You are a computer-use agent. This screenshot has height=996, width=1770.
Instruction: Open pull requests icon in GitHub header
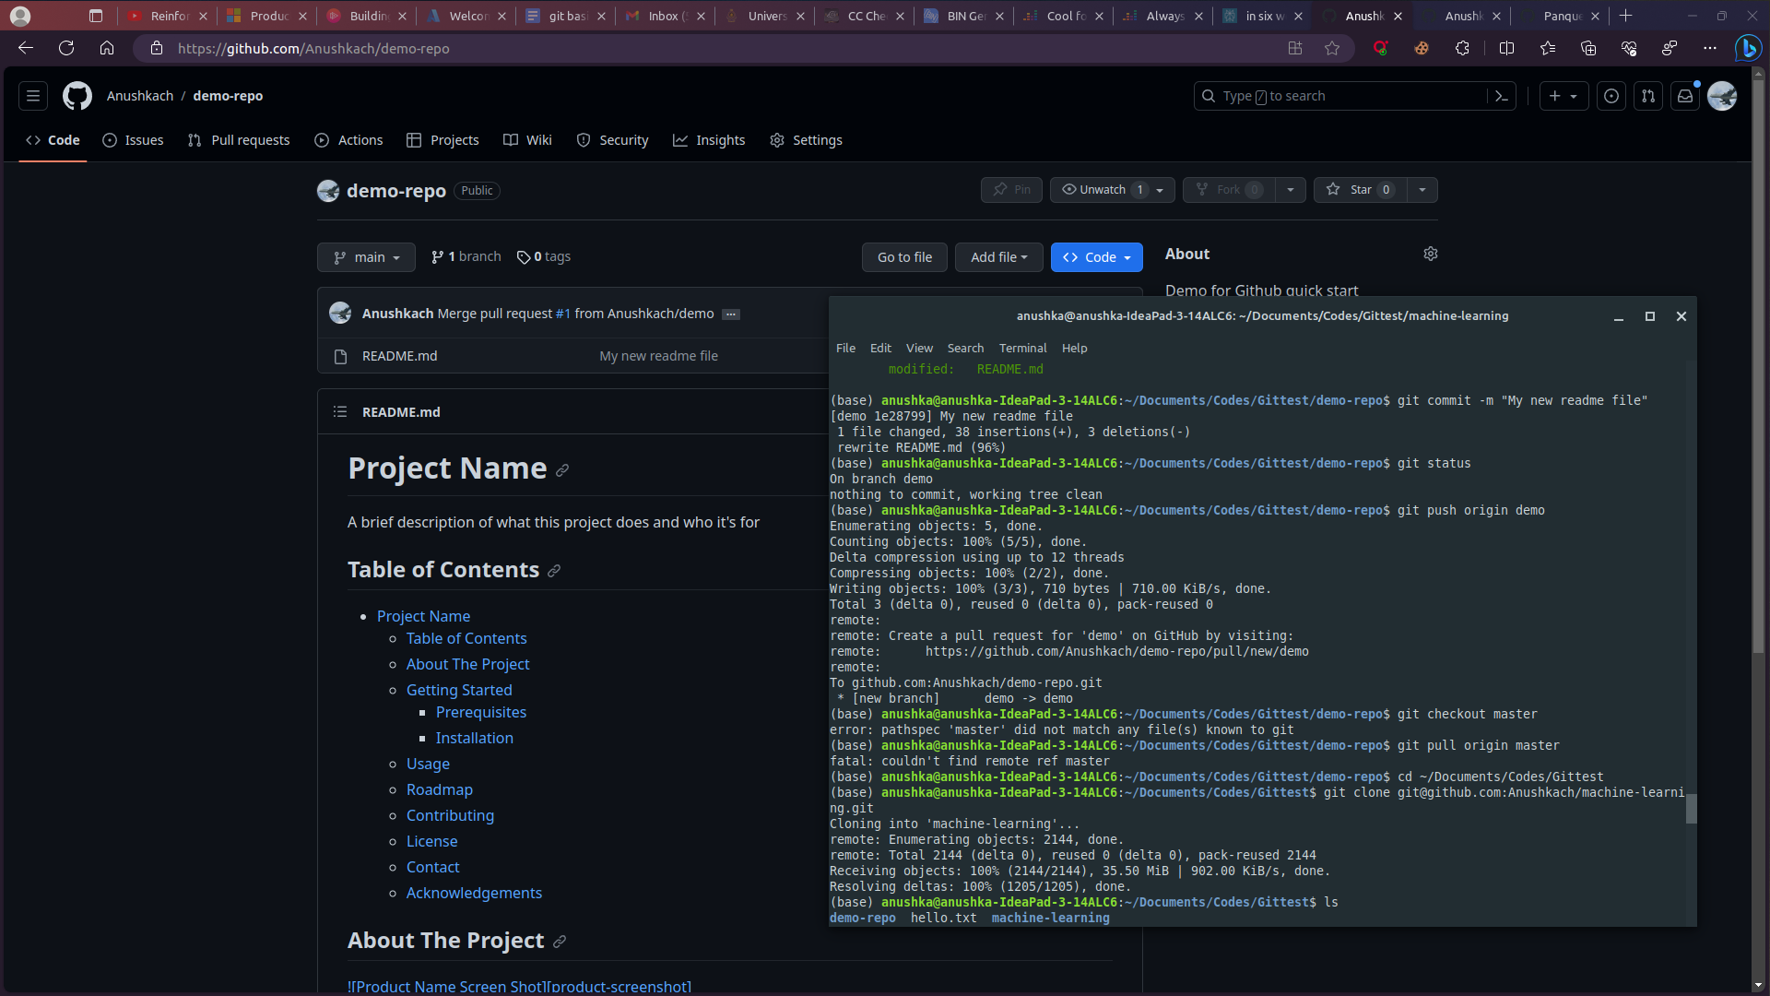1648,96
